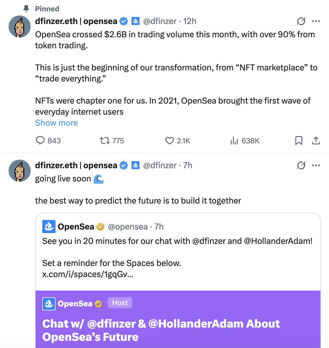
Task: Reply to the pinned OpenSea trading volume post
Action: coord(40,141)
